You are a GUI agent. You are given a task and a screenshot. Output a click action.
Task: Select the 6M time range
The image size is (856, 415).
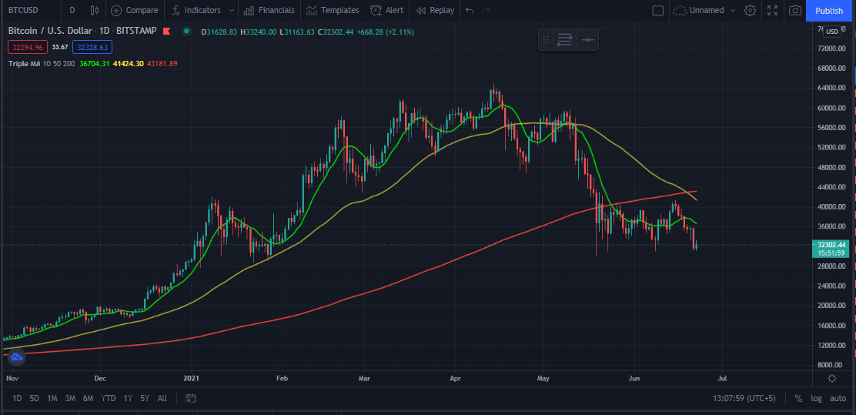point(88,399)
